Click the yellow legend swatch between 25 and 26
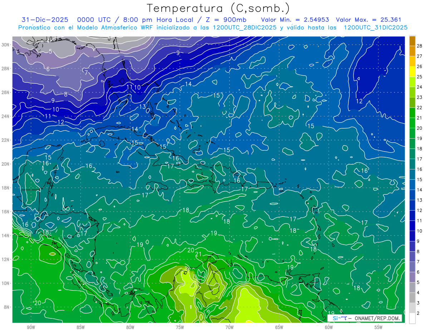Screen dimensions: 429x332 tap(412, 72)
